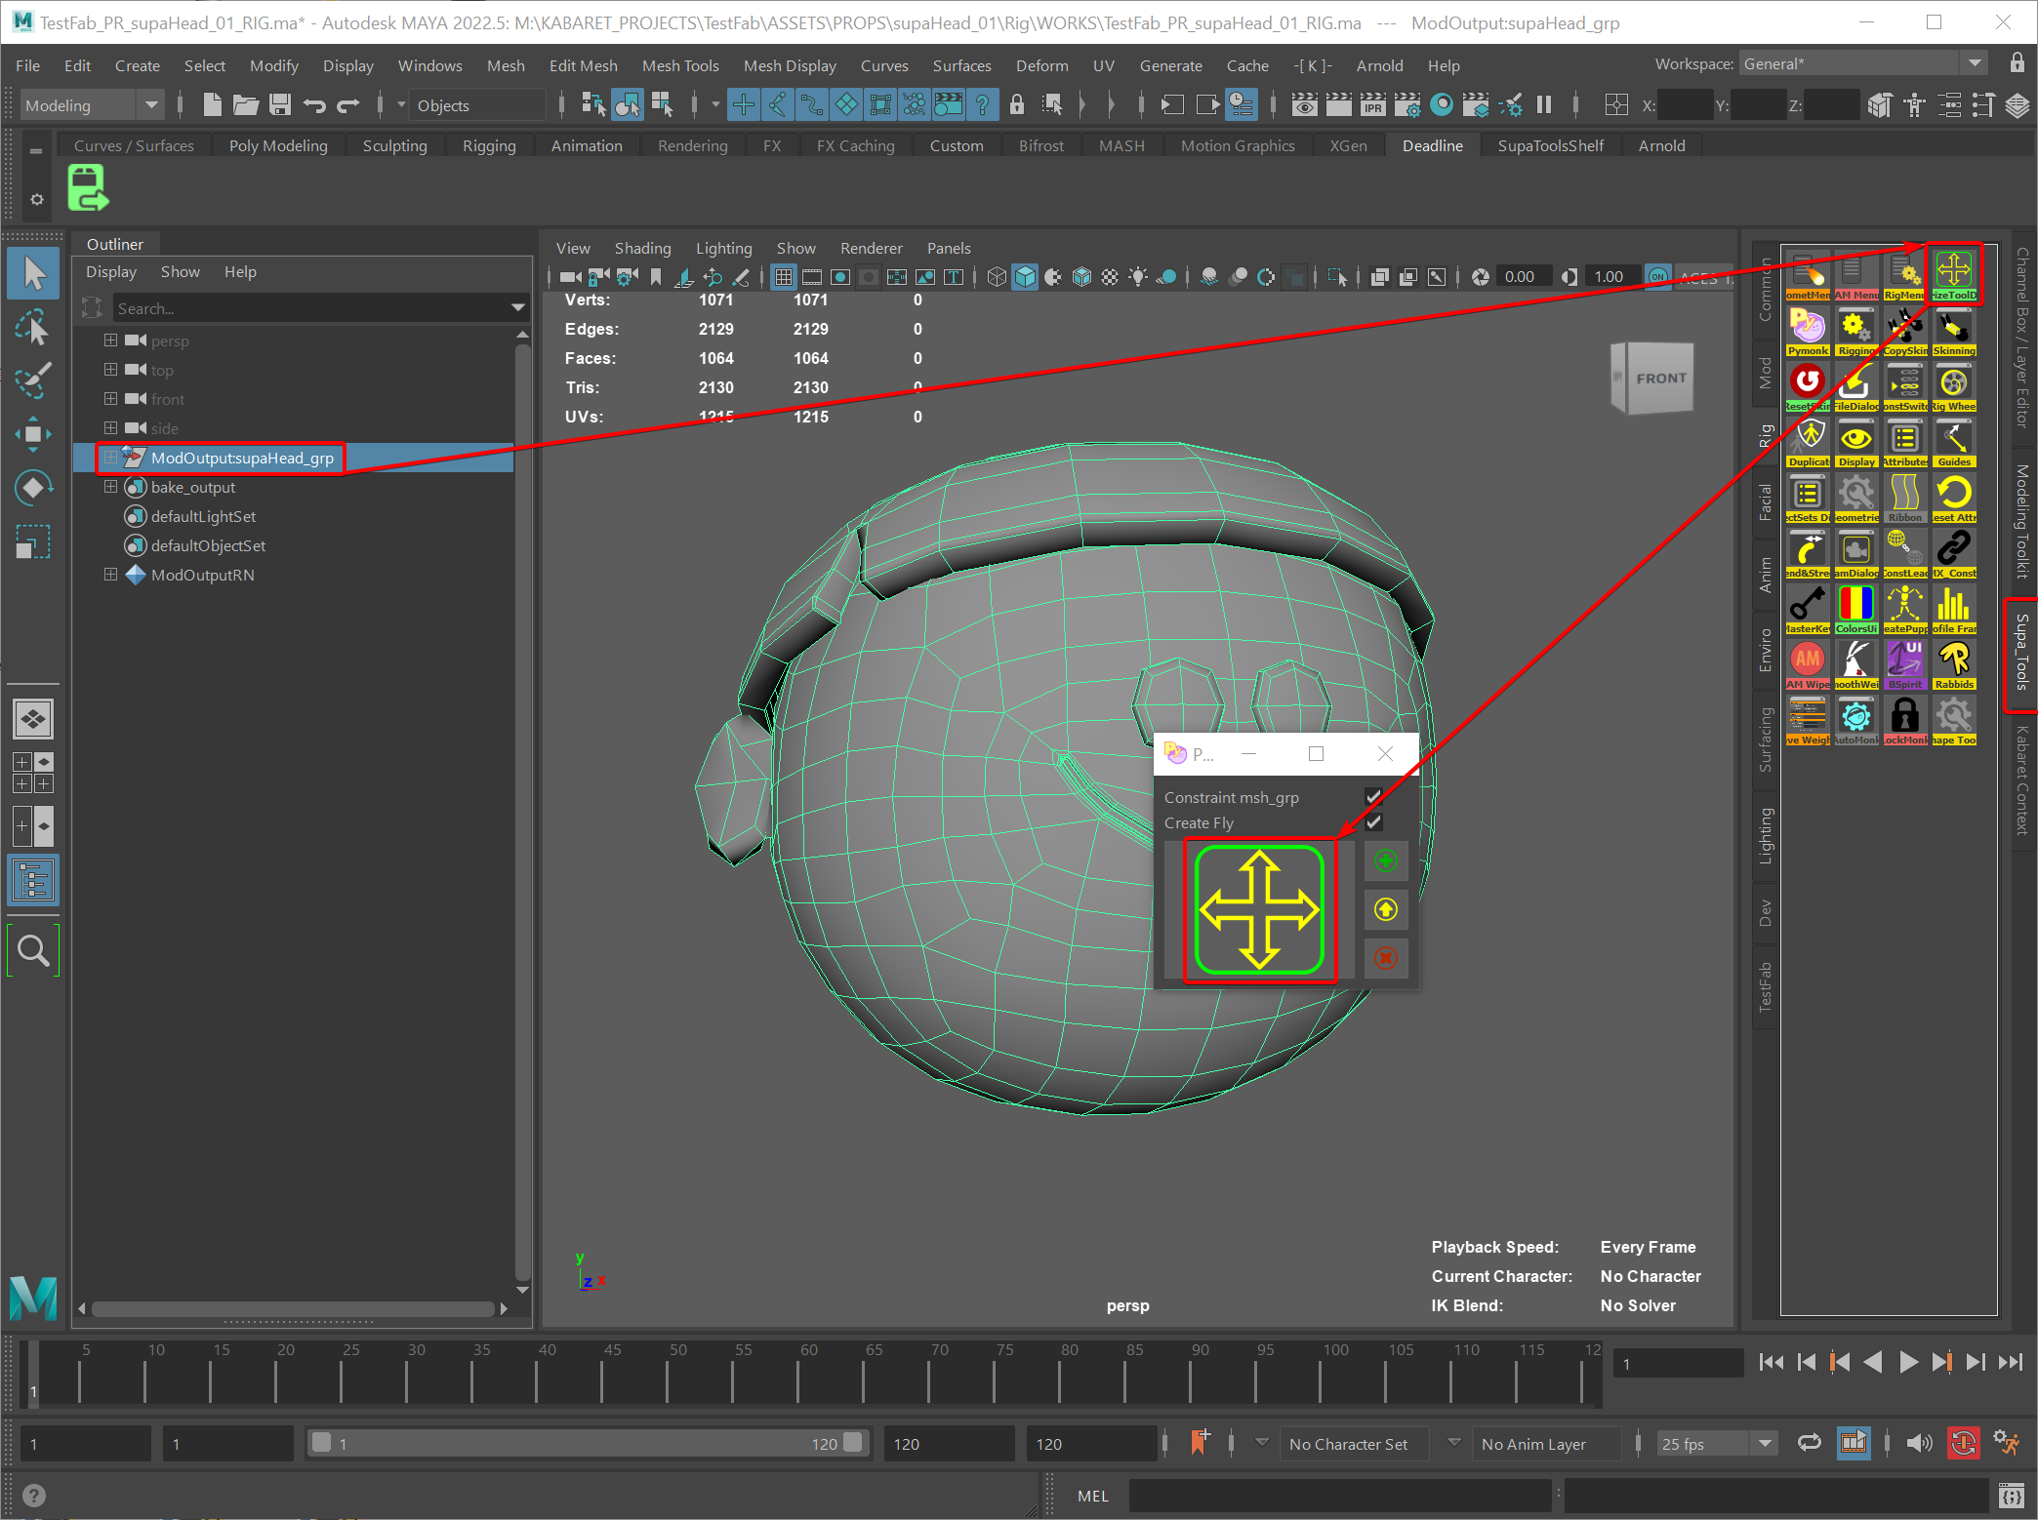Toggle the loop playback button
The image size is (2038, 1520).
(x=1809, y=1443)
